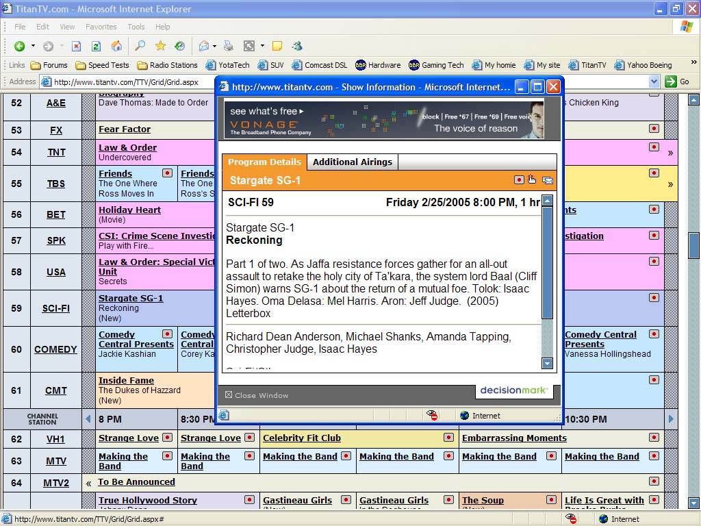This screenshot has height=526, width=701.
Task: Click the record icon in the MTV2 row
Action: 654,481
